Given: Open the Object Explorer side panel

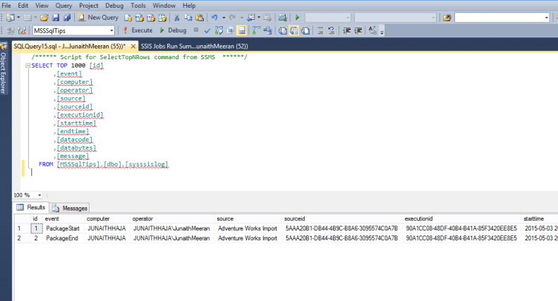Looking at the screenshot, I should [x=4, y=69].
